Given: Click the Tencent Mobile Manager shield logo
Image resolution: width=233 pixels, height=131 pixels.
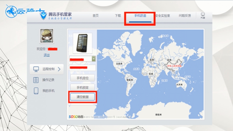Looking at the screenshot, I should pyautogui.click(x=43, y=16).
